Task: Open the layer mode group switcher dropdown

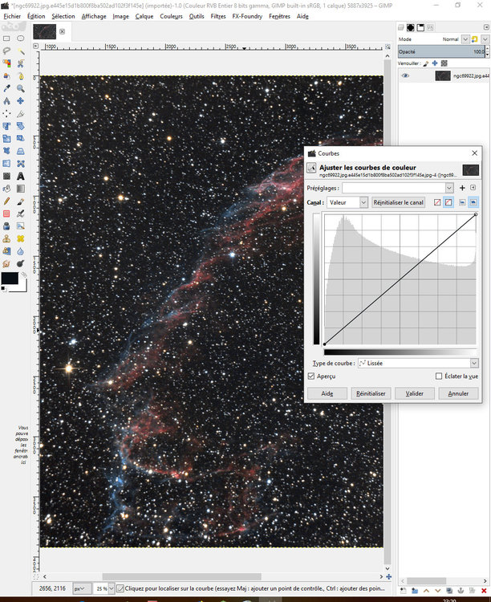Action: 485,39
